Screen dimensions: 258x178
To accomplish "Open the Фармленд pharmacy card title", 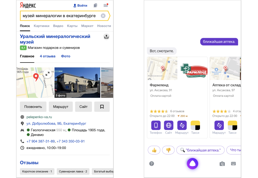I will pos(159,85).
